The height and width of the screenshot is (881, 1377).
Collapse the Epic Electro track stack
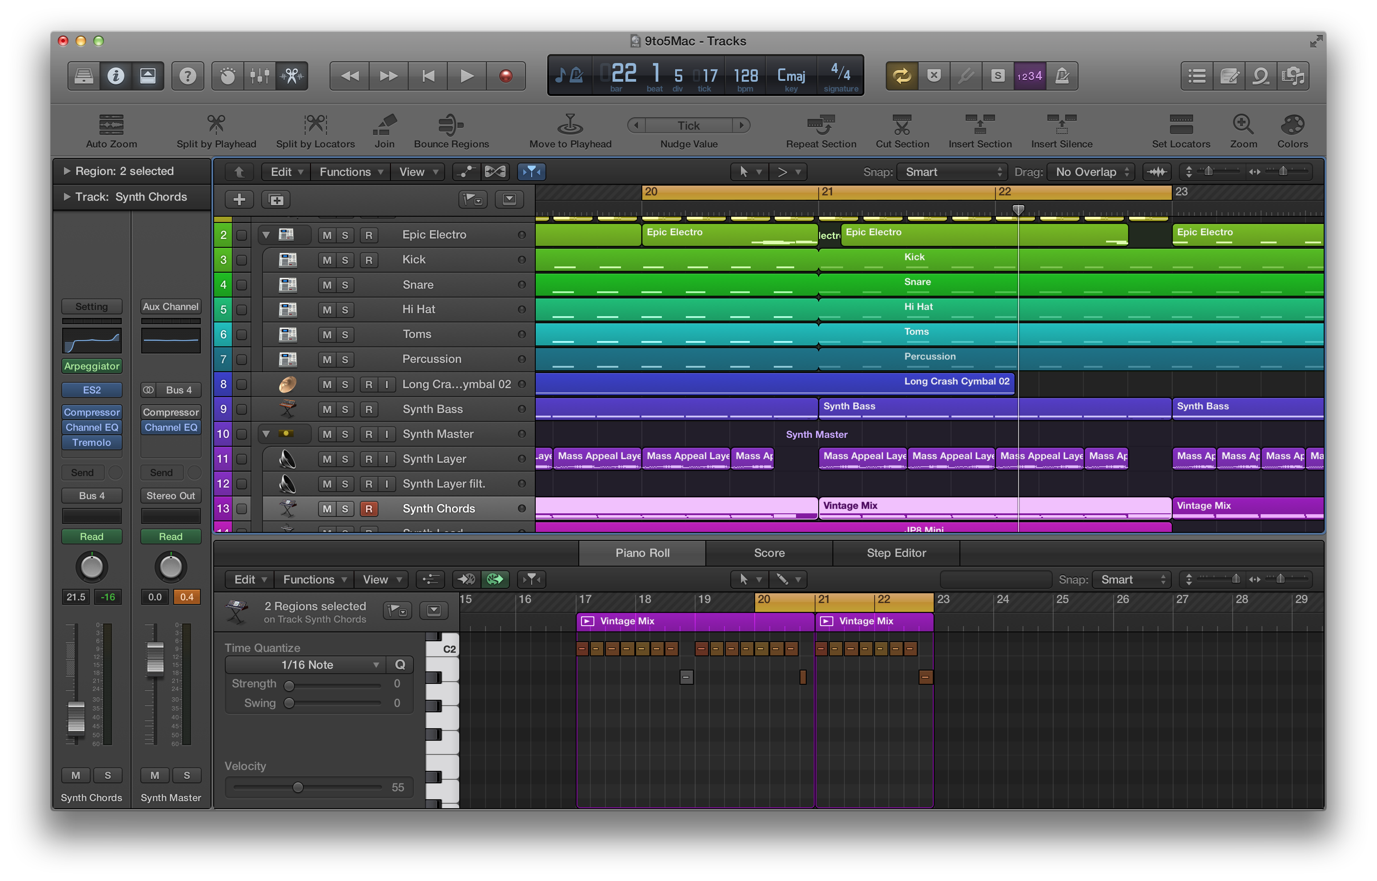point(266,235)
